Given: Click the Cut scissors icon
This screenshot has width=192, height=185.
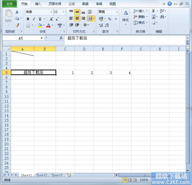Looking at the screenshot, I should pyautogui.click(x=17, y=12).
